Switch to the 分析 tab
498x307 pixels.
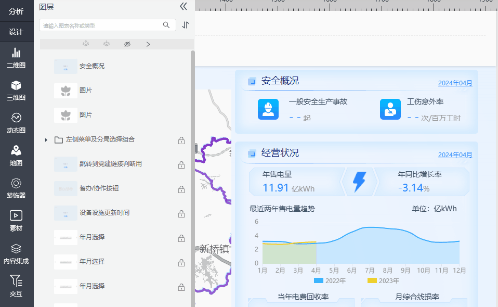click(16, 11)
